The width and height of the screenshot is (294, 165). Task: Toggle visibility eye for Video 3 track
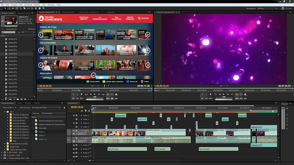[74, 123]
